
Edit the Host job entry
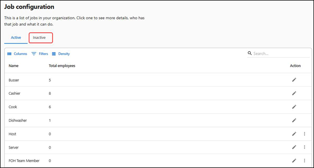click(294, 134)
